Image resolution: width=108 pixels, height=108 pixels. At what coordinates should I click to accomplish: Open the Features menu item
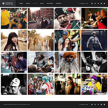click(x=50, y=4)
